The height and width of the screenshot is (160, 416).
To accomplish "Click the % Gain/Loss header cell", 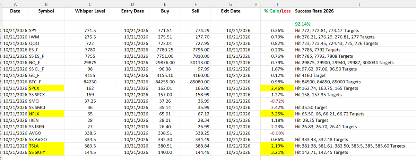I will [277, 11].
